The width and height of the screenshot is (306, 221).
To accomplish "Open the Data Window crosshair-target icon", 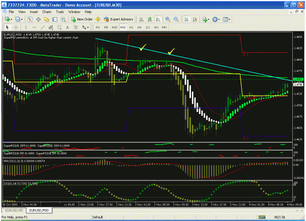I will point(38,19).
